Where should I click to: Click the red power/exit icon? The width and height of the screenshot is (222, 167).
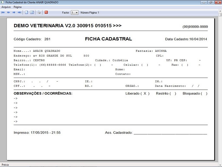[x=46, y=12]
